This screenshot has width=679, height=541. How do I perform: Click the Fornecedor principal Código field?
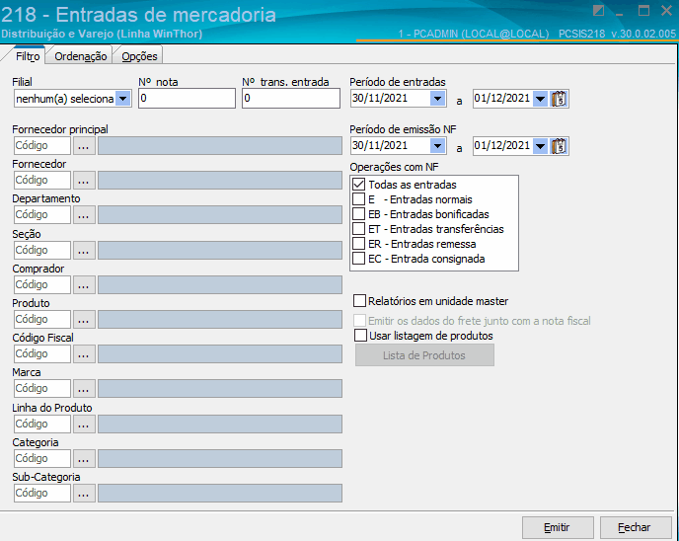pos(42,145)
